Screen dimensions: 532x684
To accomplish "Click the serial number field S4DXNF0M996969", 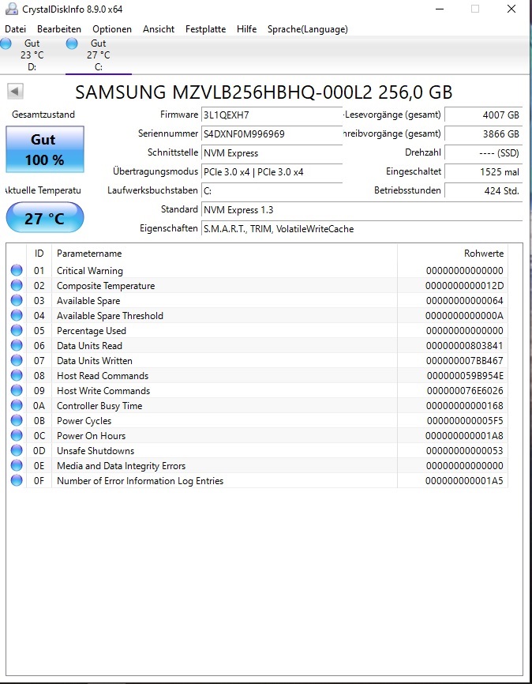I will coord(272,134).
